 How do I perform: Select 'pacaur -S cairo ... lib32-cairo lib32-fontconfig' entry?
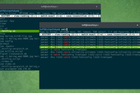(90, 55)
